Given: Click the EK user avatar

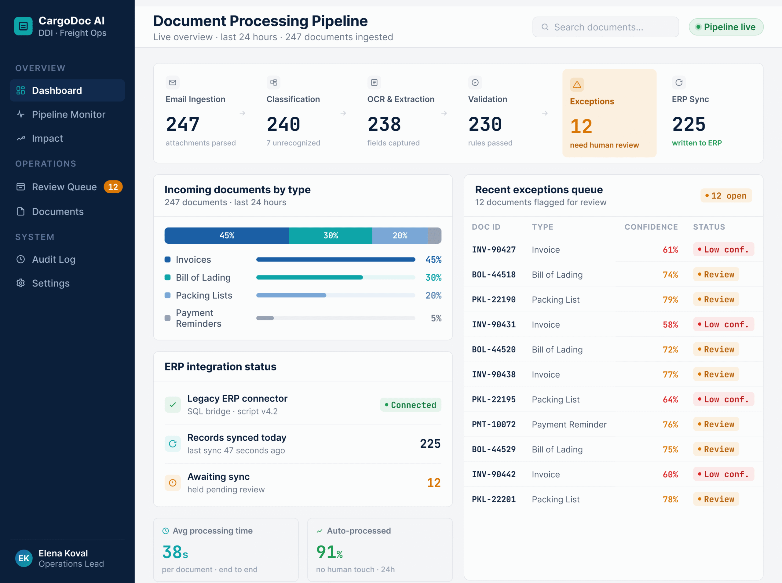Looking at the screenshot, I should pos(24,558).
